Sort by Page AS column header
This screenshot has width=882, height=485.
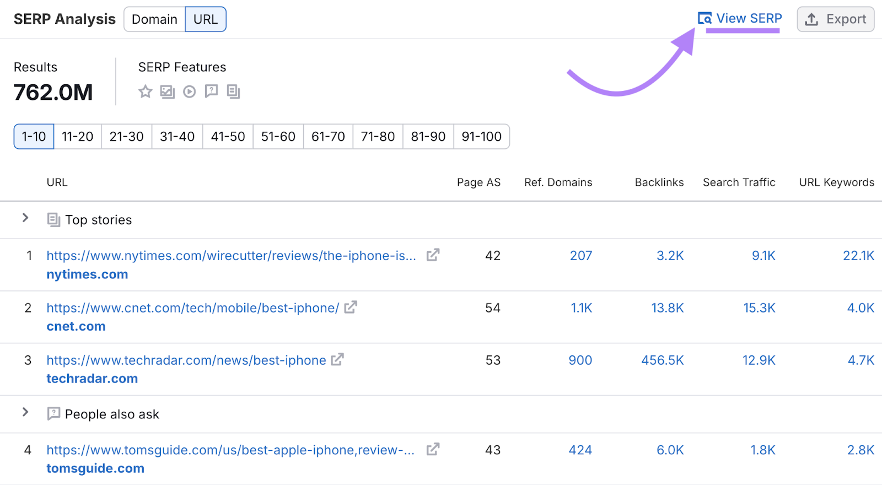[478, 182]
